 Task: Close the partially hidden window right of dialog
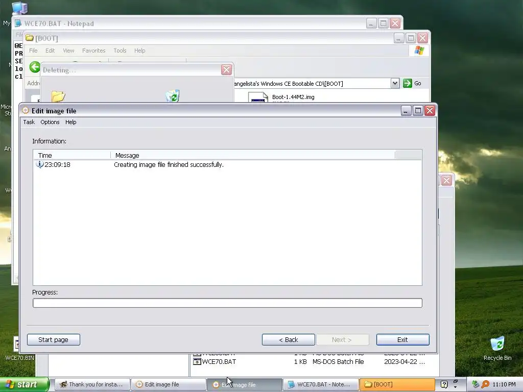click(x=446, y=180)
